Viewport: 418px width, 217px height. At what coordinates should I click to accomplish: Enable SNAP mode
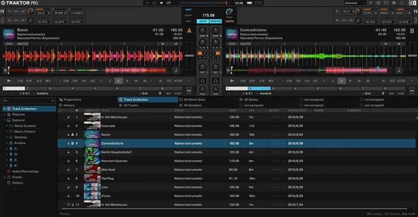coord(189,10)
